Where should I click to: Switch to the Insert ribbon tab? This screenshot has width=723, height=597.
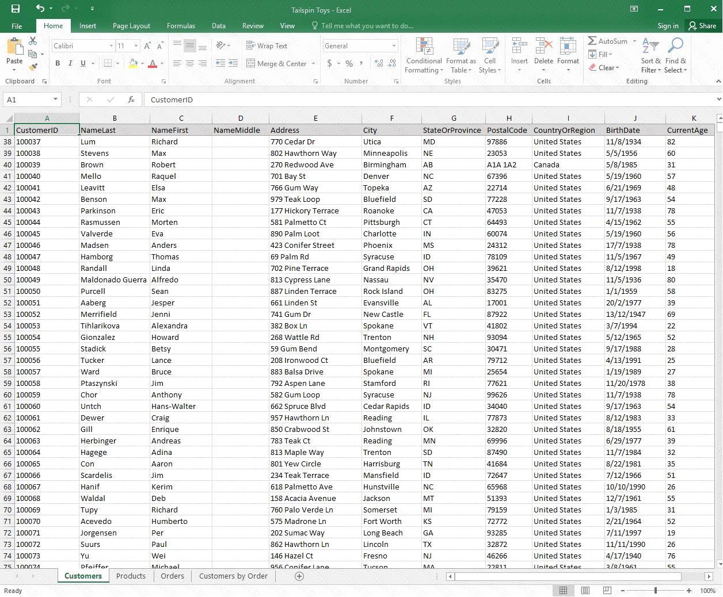87,26
